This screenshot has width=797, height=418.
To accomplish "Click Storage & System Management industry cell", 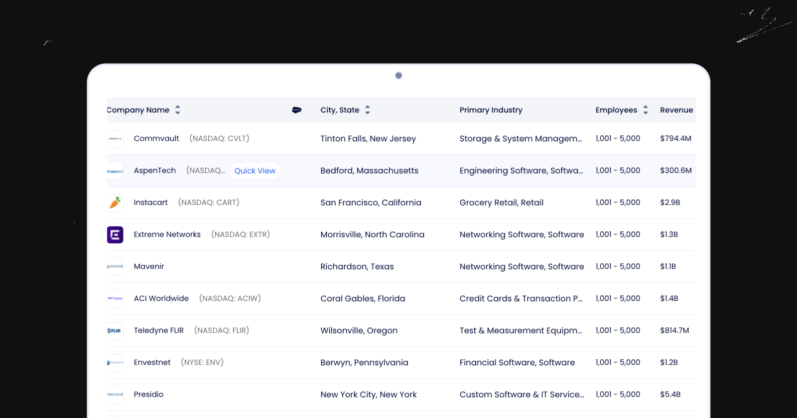I will coord(521,139).
